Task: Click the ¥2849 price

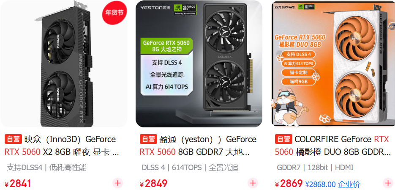Action: pyautogui.click(x=153, y=183)
